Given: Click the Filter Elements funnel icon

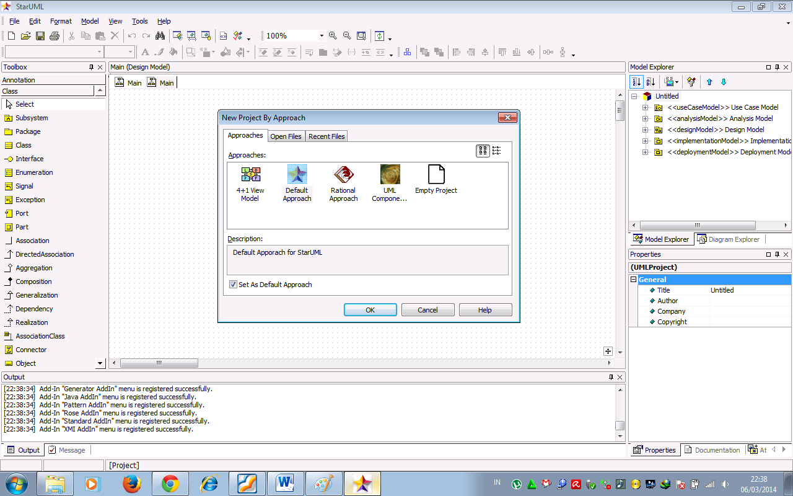Looking at the screenshot, I should 691,82.
